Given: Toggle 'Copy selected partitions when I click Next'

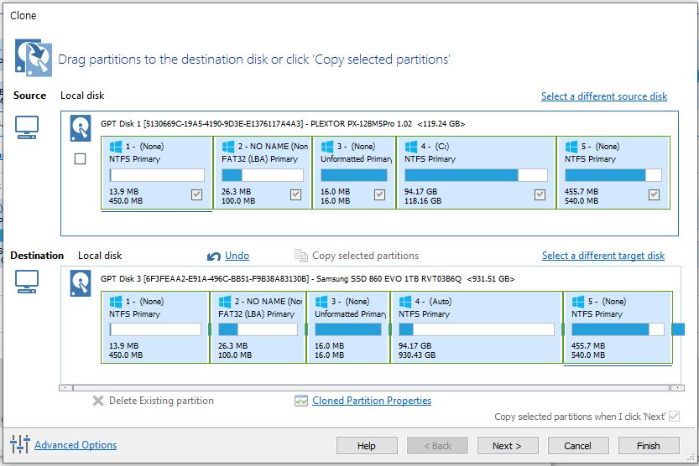Looking at the screenshot, I should [x=675, y=417].
